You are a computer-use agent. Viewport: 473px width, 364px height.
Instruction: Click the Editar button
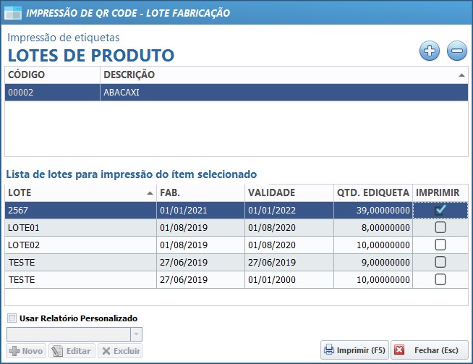click(72, 351)
